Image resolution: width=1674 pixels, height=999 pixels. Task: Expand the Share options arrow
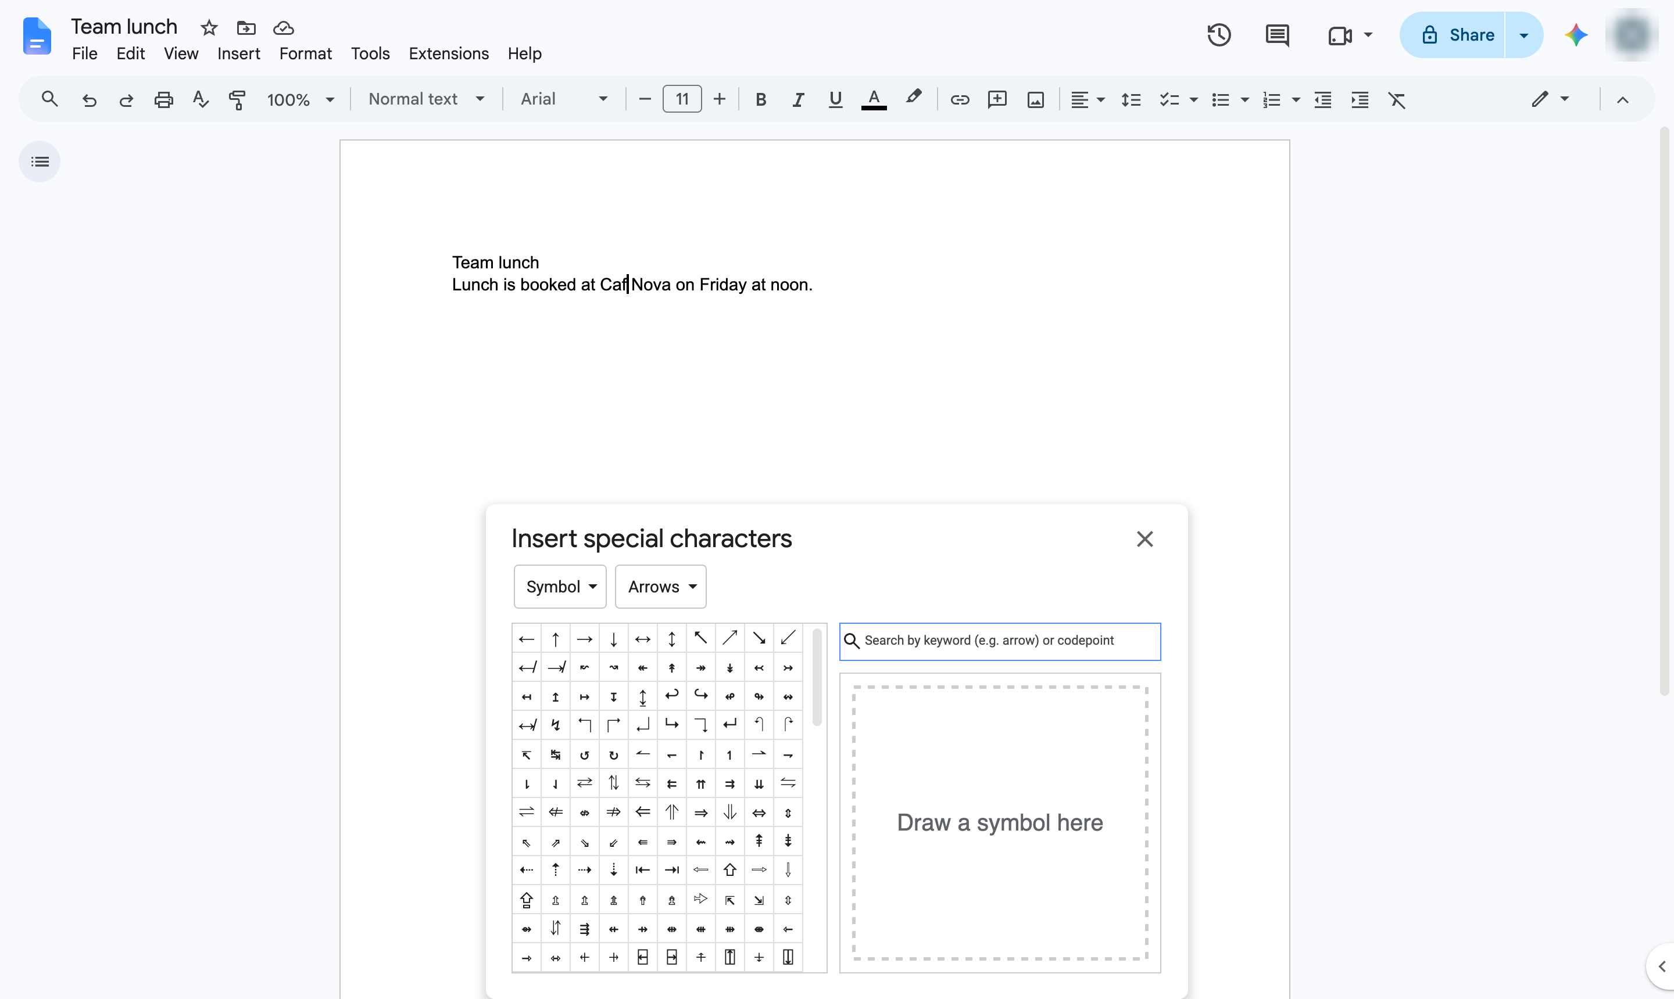point(1523,35)
